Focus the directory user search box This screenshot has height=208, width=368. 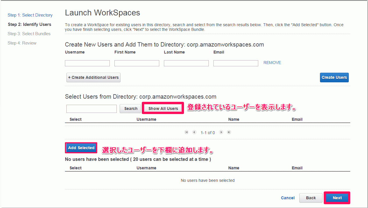91,109
